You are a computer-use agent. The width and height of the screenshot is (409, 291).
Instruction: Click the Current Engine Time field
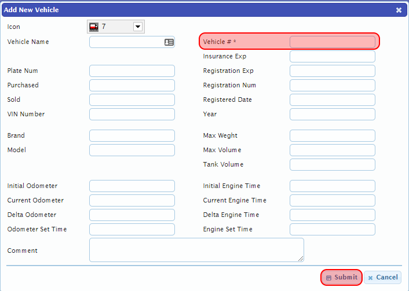click(x=333, y=200)
